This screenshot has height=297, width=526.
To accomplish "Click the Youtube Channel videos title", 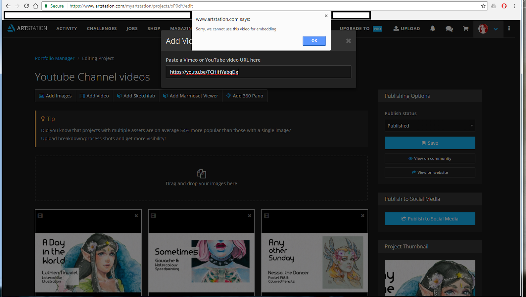I will [x=92, y=77].
